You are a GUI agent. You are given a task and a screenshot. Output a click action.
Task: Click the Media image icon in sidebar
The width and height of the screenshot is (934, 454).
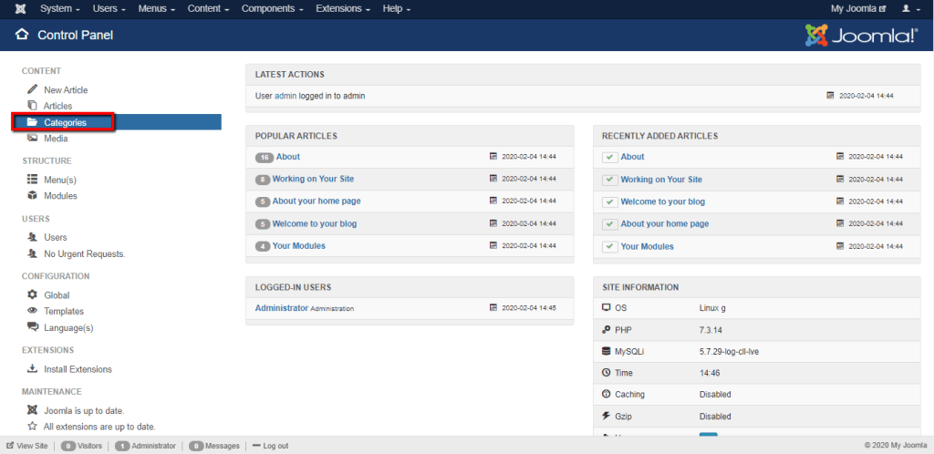tap(32, 138)
